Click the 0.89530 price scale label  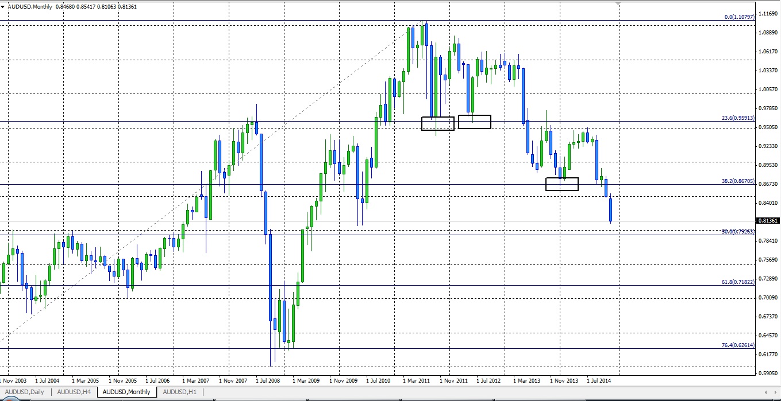768,165
